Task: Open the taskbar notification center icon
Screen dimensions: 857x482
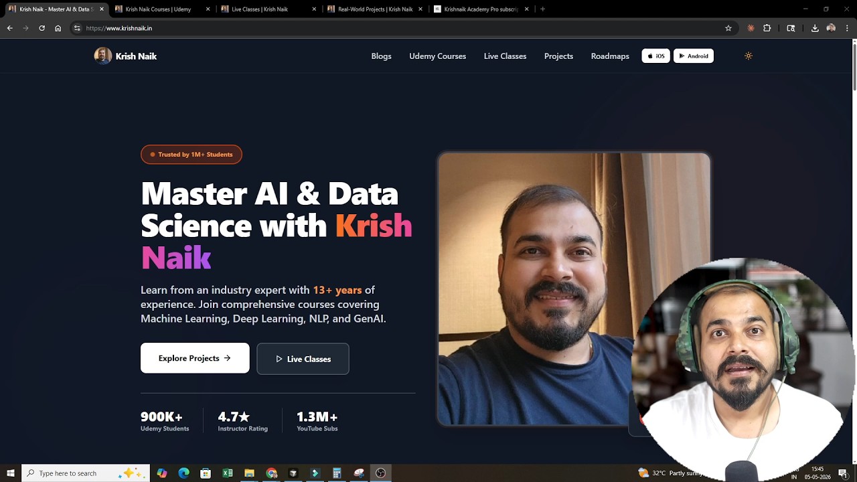Action: point(843,473)
